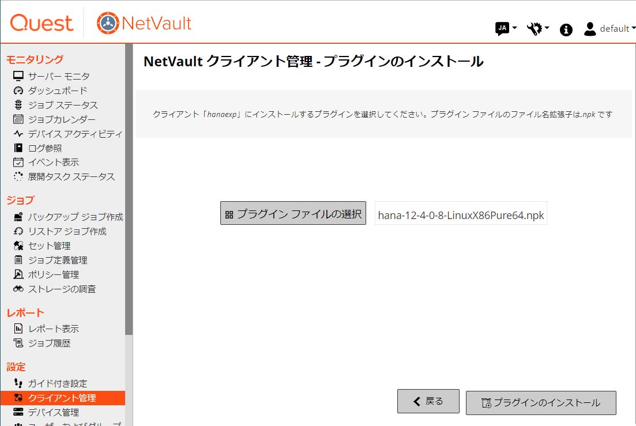This screenshot has width=636, height=426.
Task: Click the backup job icon for バックアップ ジョブ作成
Action: [18, 217]
